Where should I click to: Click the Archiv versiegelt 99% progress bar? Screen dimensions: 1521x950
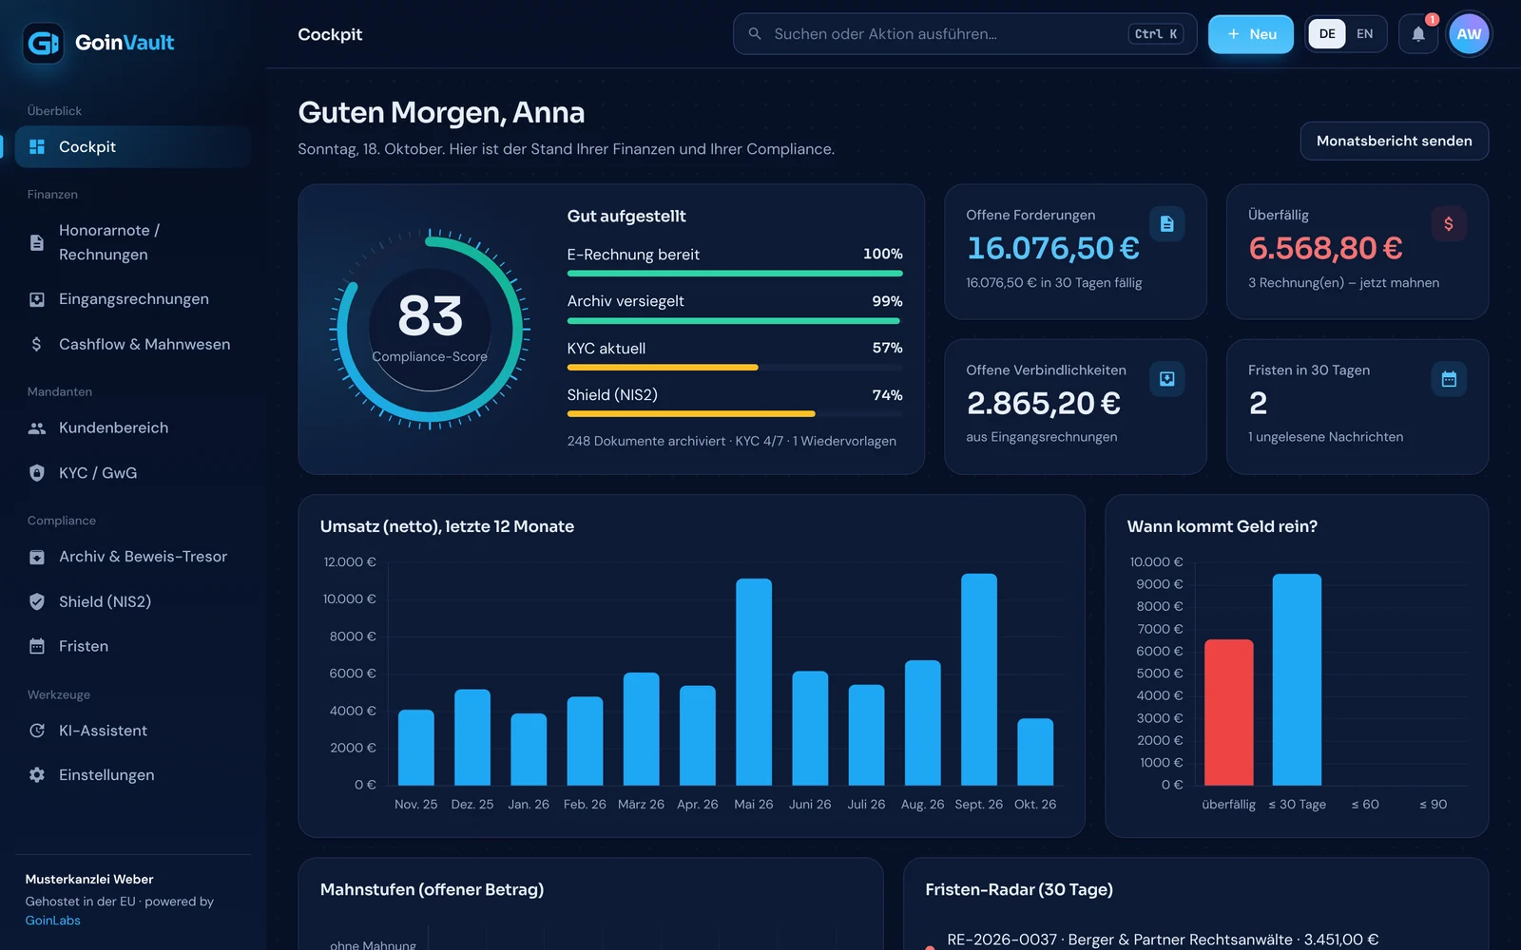point(735,321)
